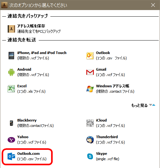Click the Thunderbird icon
Viewport: 160px width, 168px height.
coord(90,140)
